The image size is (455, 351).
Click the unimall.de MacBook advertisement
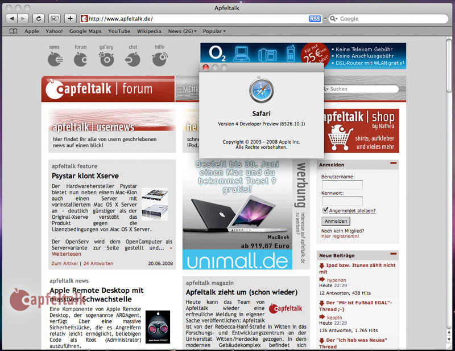(237, 214)
